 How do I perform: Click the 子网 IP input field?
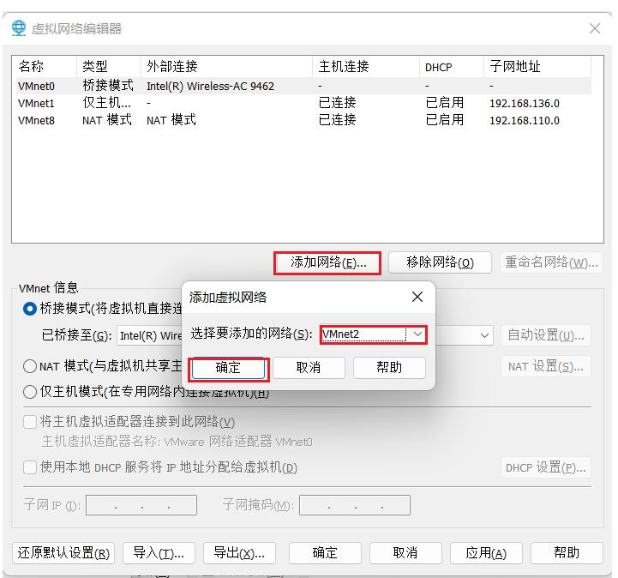pos(141,505)
